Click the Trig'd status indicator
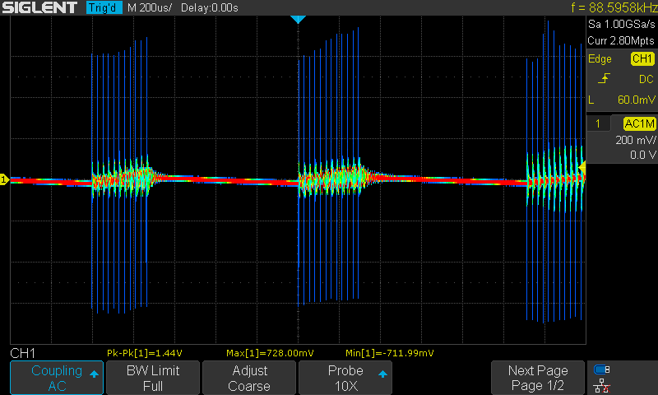The width and height of the screenshot is (658, 395). (104, 7)
